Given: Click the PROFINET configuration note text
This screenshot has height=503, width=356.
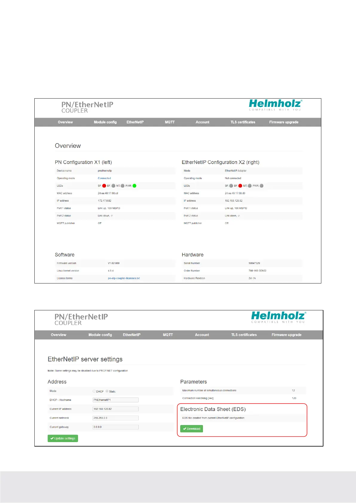Looking at the screenshot, I should tap(88, 371).
